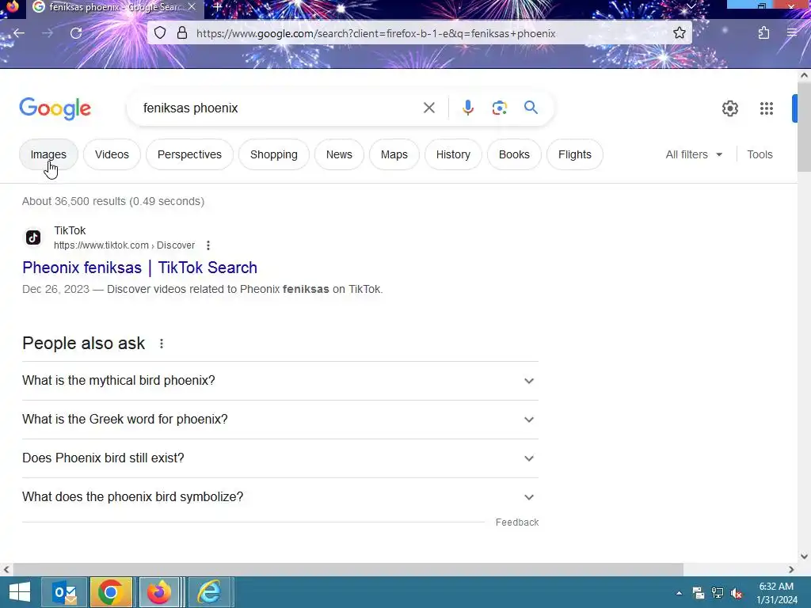Bookmark this page with the star icon
The height and width of the screenshot is (608, 811).
coord(679,33)
